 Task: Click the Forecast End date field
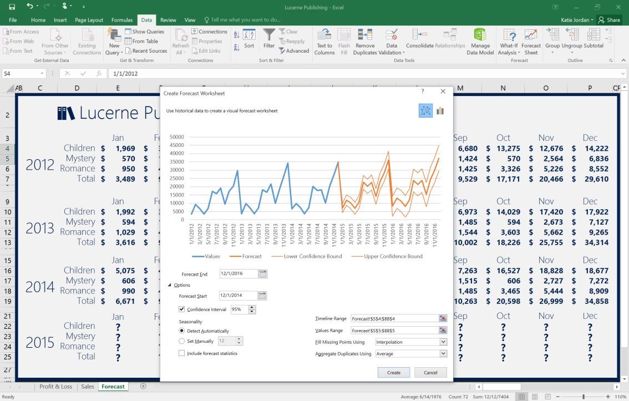(x=239, y=274)
